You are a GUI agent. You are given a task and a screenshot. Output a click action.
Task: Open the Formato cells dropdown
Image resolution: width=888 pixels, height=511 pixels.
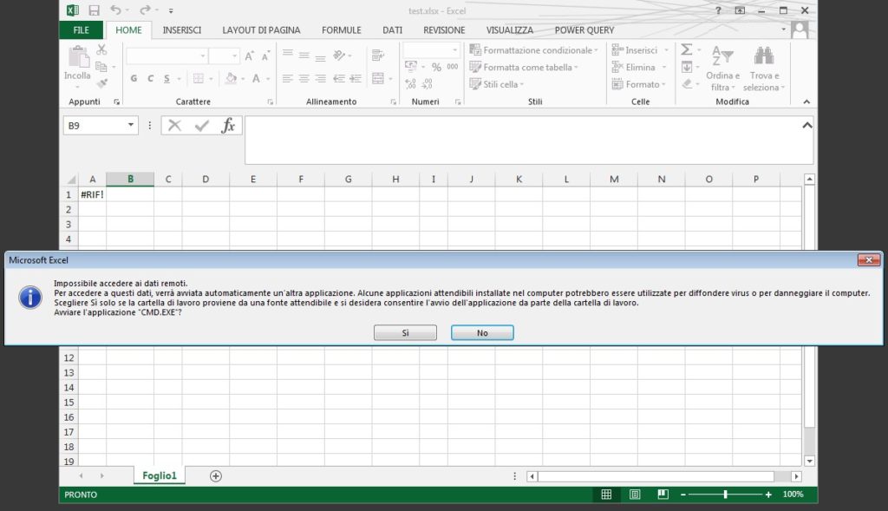point(663,84)
